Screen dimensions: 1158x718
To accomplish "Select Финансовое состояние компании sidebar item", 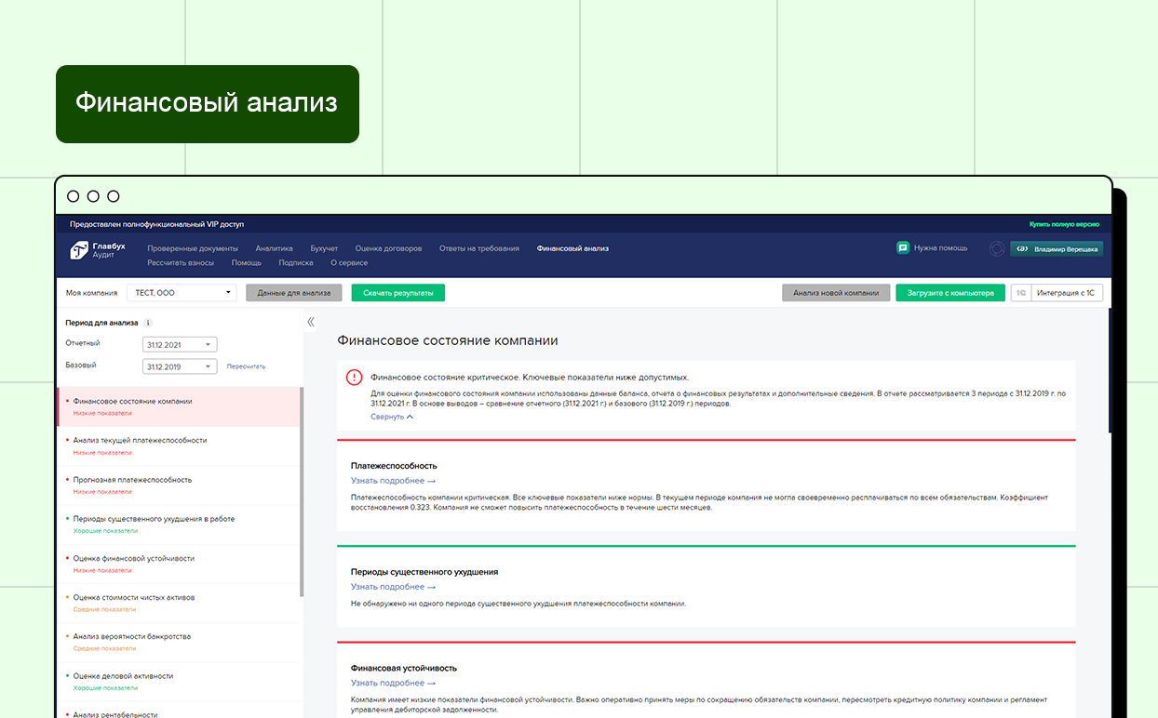I will (179, 407).
